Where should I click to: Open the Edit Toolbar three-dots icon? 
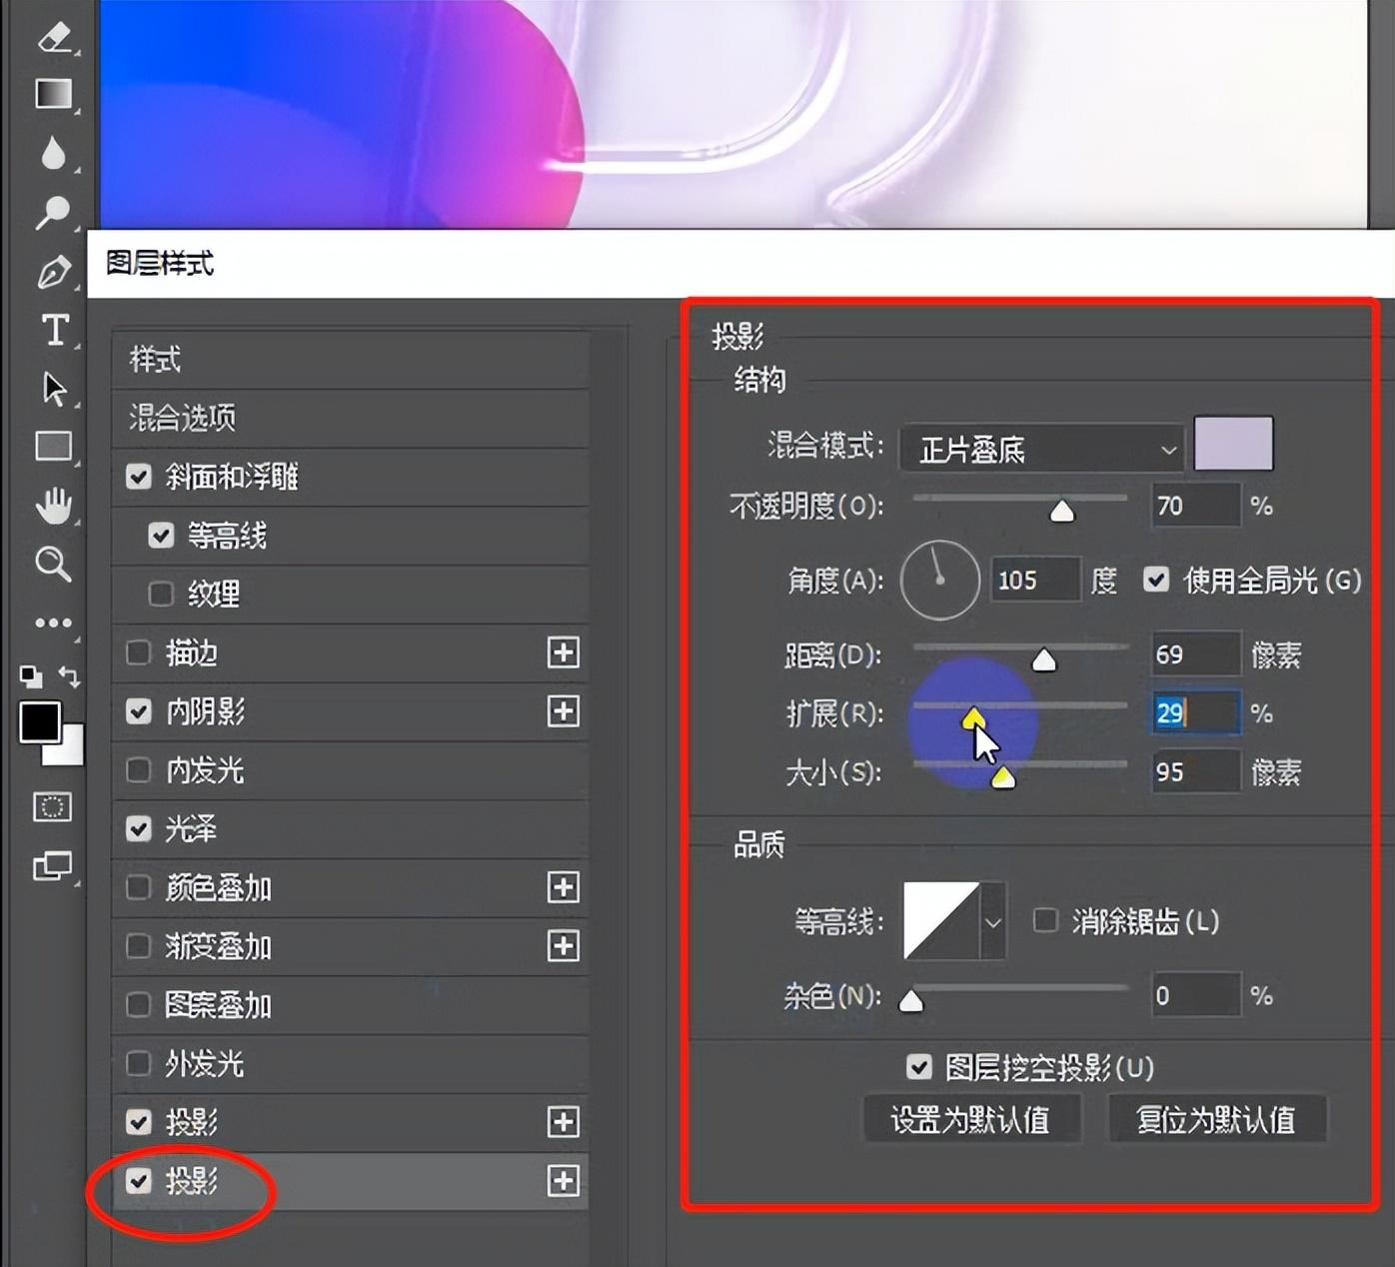coord(53,623)
